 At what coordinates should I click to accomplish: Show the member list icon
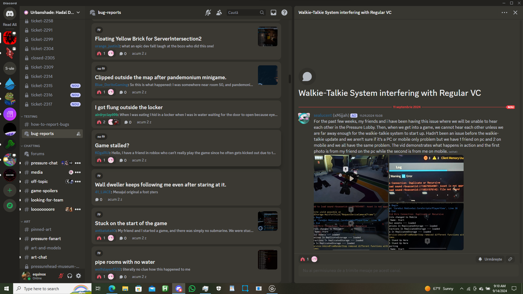pyautogui.click(x=219, y=13)
